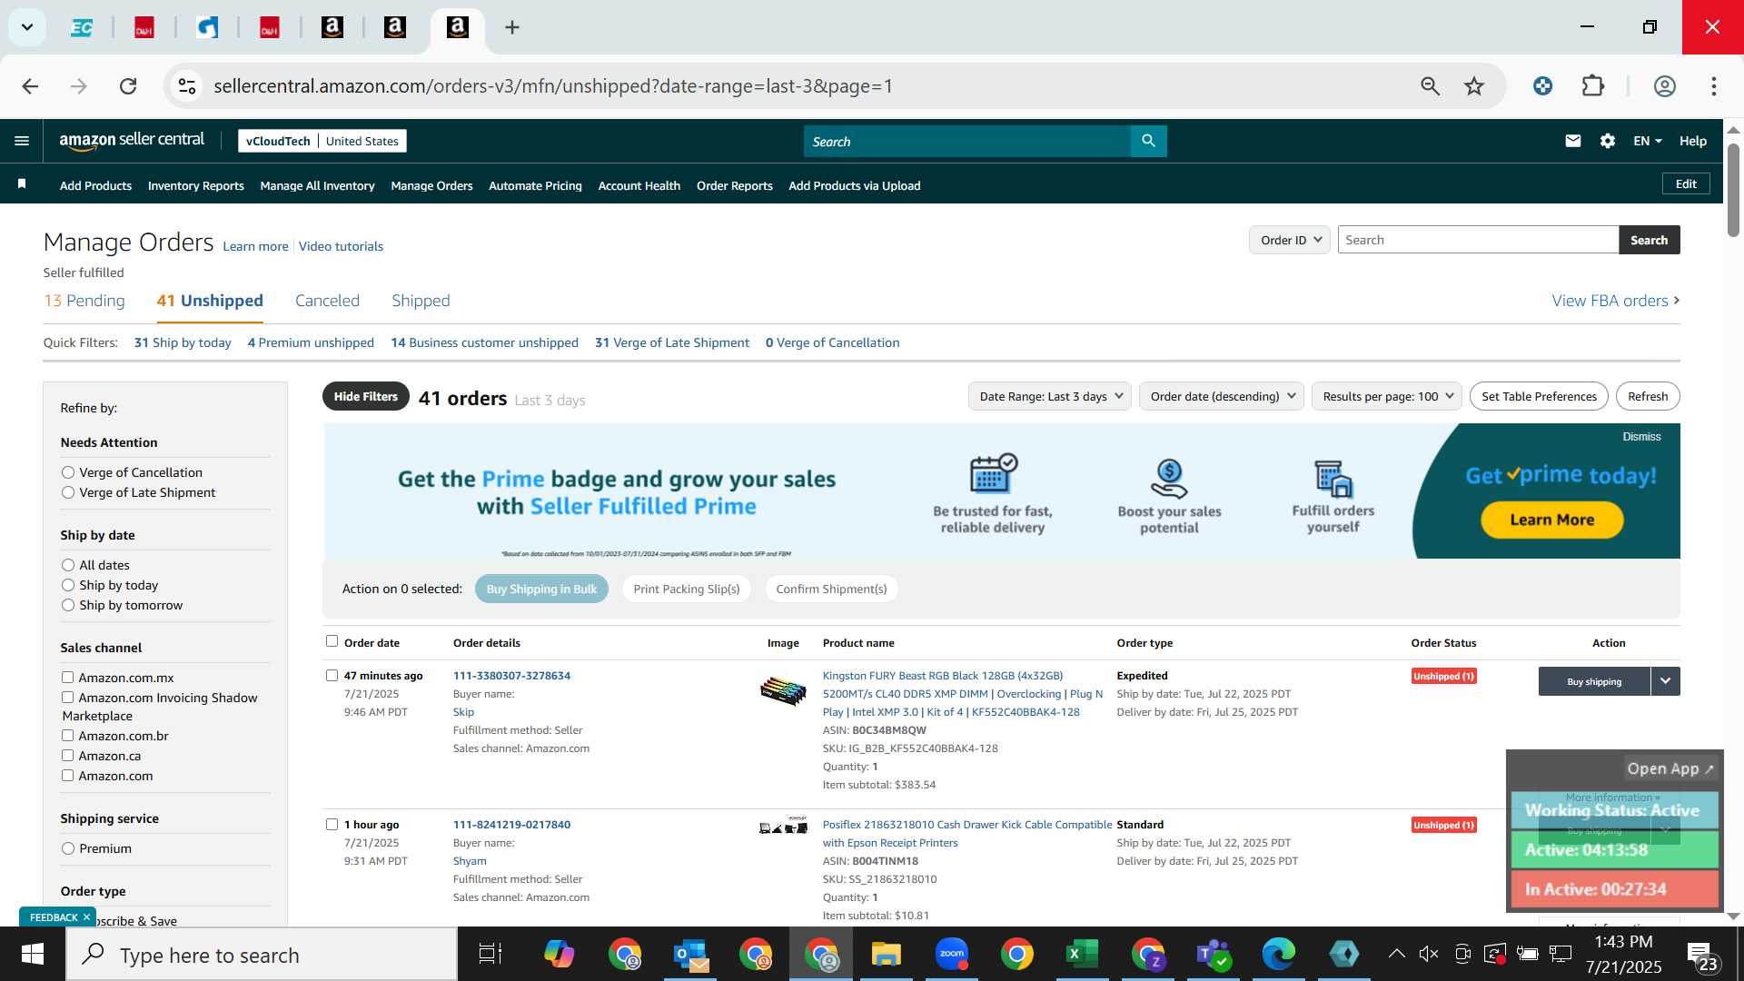Click Open App in status overlay
Image resolution: width=1744 pixels, height=981 pixels.
pyautogui.click(x=1670, y=768)
